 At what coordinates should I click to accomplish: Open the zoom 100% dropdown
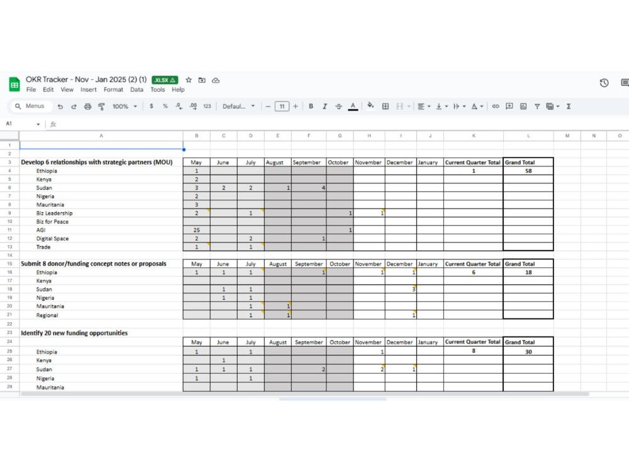125,107
